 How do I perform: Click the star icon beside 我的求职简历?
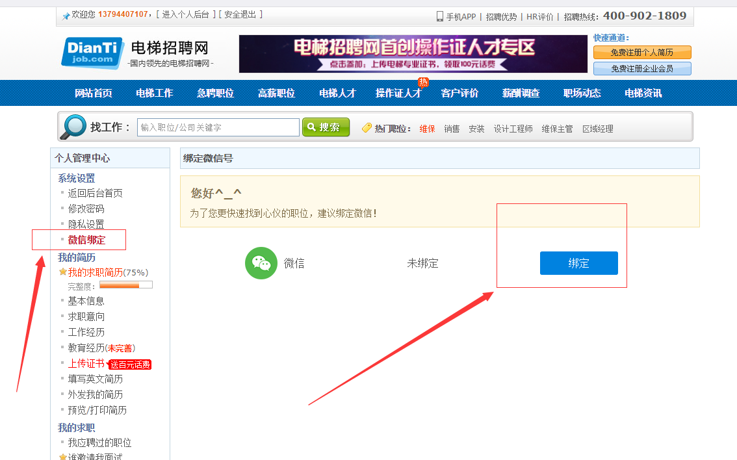pos(62,272)
